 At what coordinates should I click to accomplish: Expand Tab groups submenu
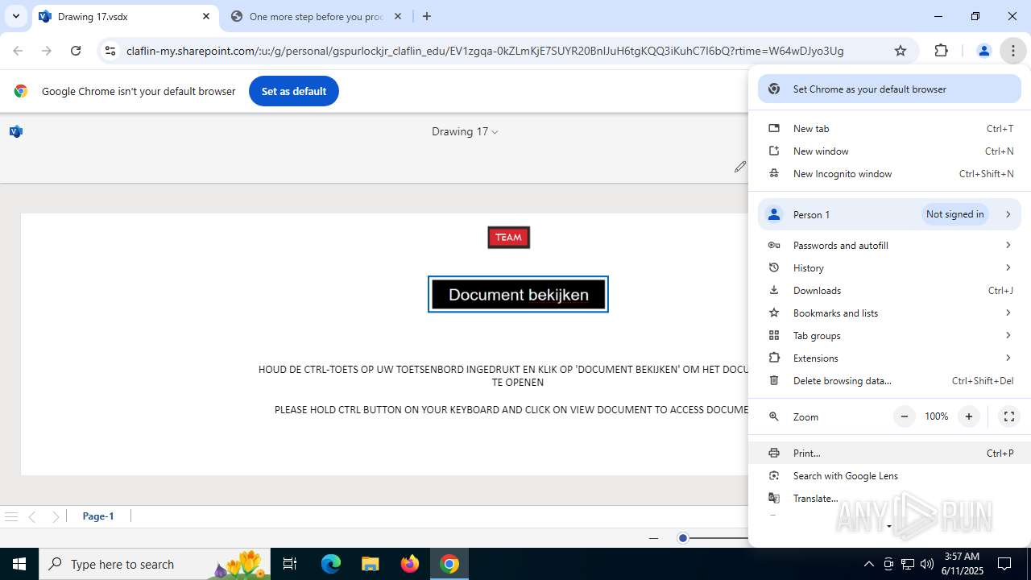pos(889,336)
